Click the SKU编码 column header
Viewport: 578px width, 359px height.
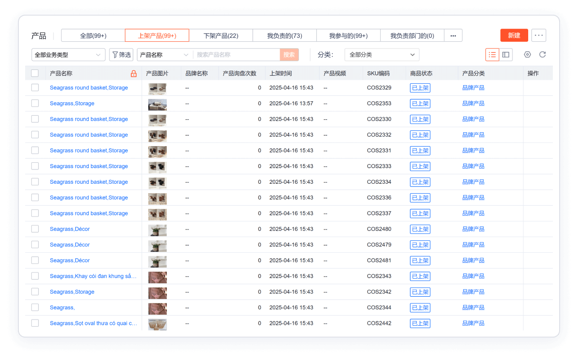(378, 74)
